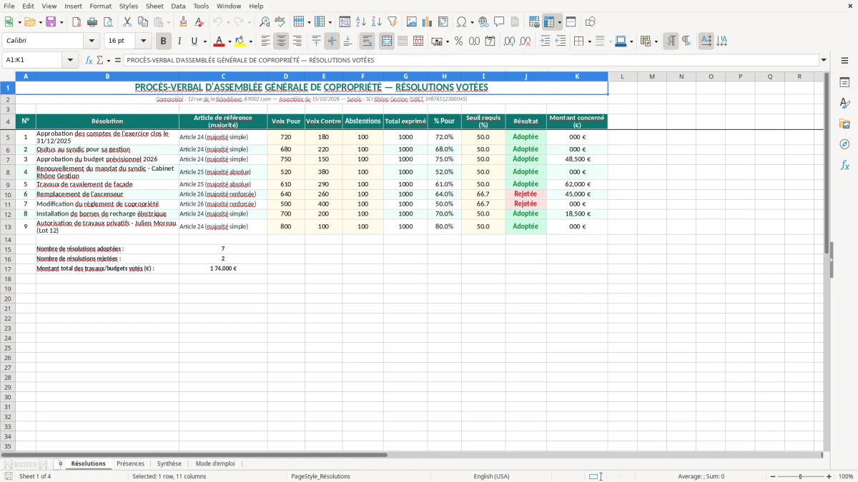Viewport: 858px width, 482px height.
Task: Open the Format menu
Action: [100, 6]
